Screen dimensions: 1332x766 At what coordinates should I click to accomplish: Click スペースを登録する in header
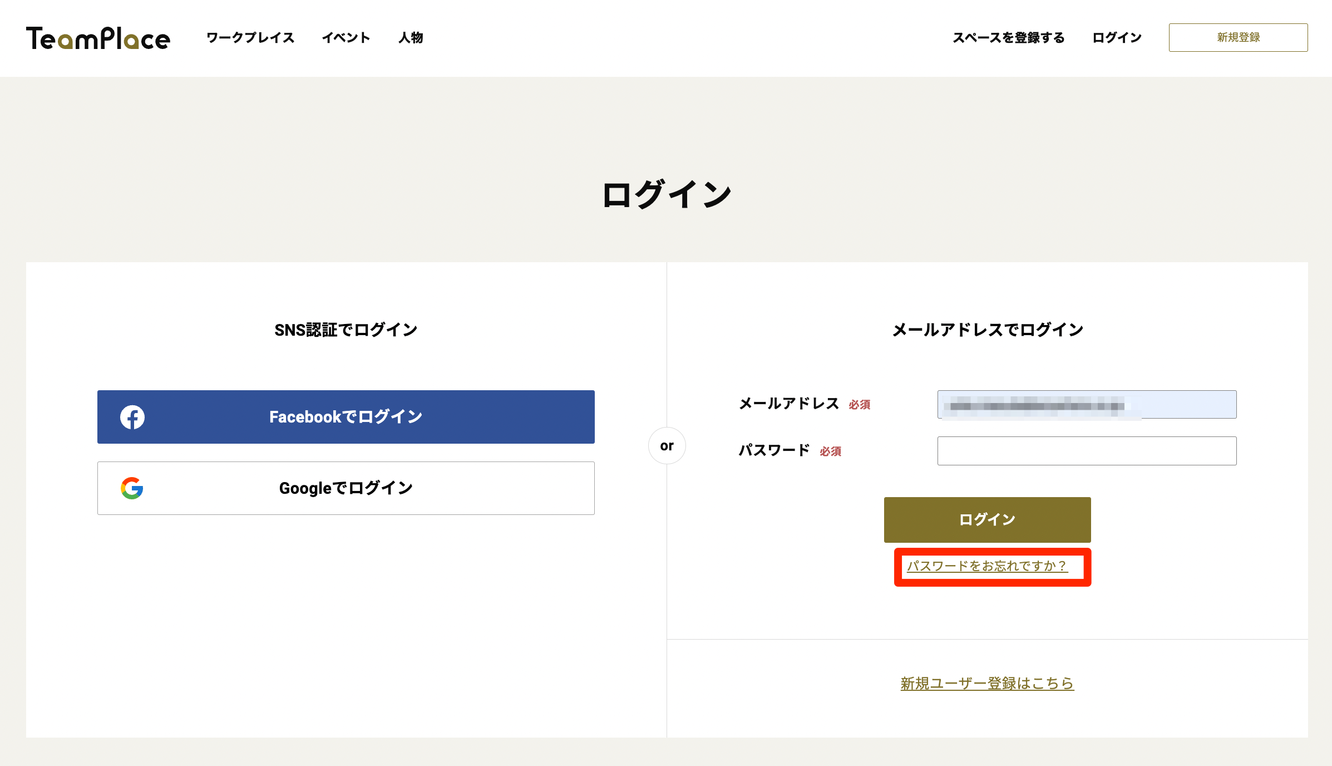1008,38
